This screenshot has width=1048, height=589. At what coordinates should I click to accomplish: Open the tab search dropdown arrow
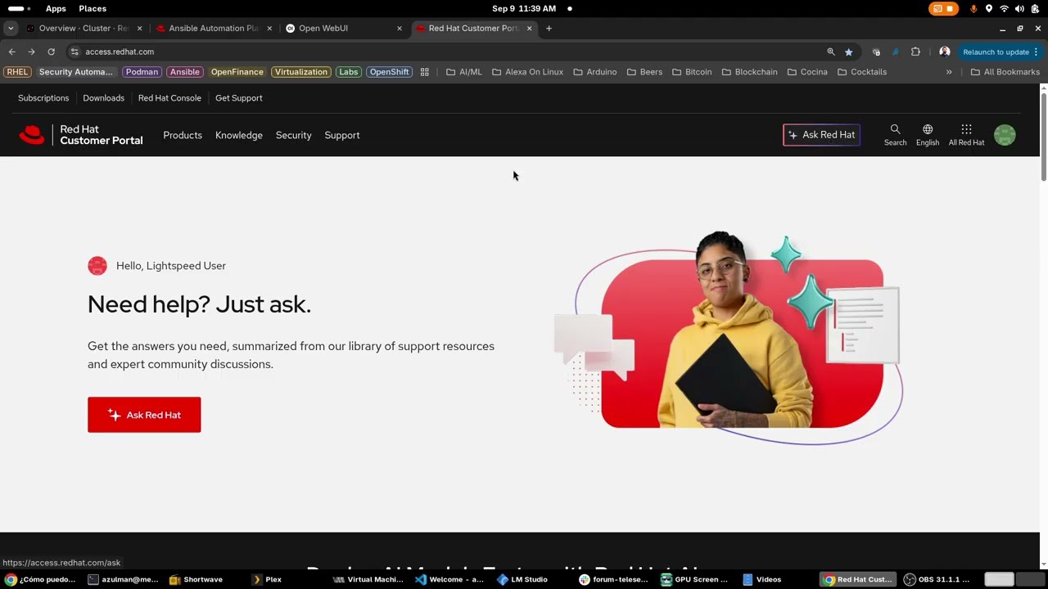coord(11,28)
